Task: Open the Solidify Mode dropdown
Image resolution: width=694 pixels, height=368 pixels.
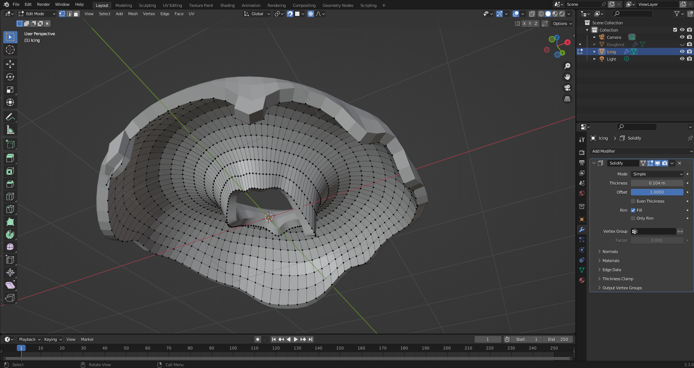Action: tap(657, 174)
